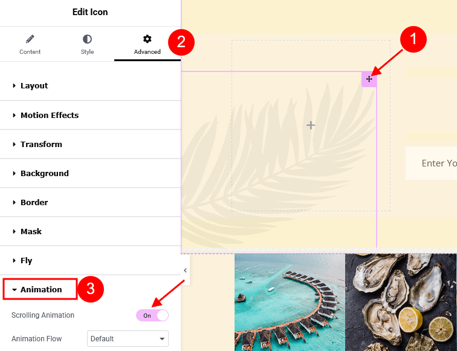Viewport: 457px width, 351px height.
Task: Expand the Motion Effects section
Action: [x=90, y=115]
